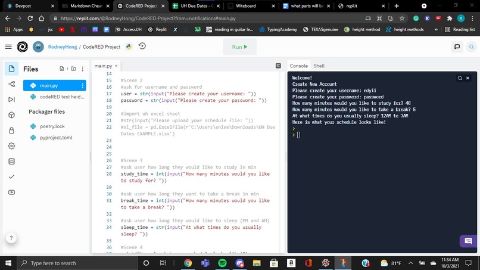Image resolution: width=480 pixels, height=270 pixels.
Task: Open the AccessUH bookmark
Action: pos(128,29)
